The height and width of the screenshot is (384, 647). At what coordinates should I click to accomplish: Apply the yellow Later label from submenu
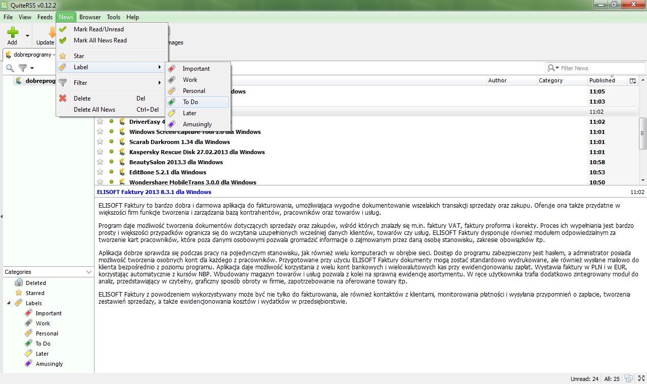pyautogui.click(x=198, y=113)
